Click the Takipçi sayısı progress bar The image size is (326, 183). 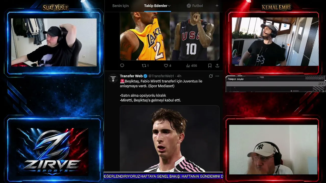(276, 84)
